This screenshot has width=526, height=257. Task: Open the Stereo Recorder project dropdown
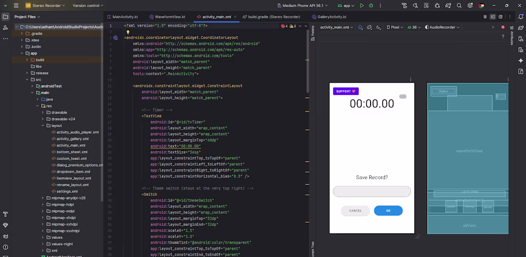[x=44, y=5]
